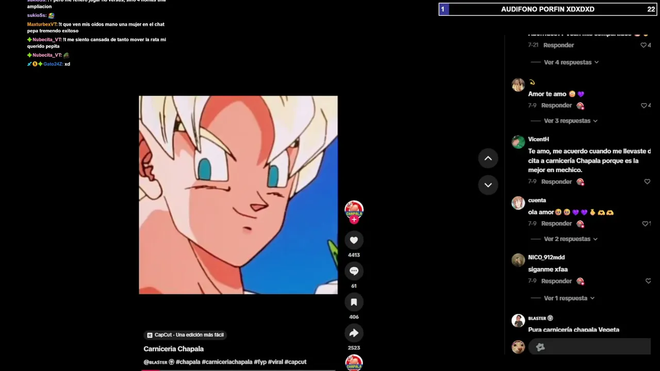This screenshot has width=660, height=371.
Task: Like VicentH's comment with the heart
Action: [648, 182]
